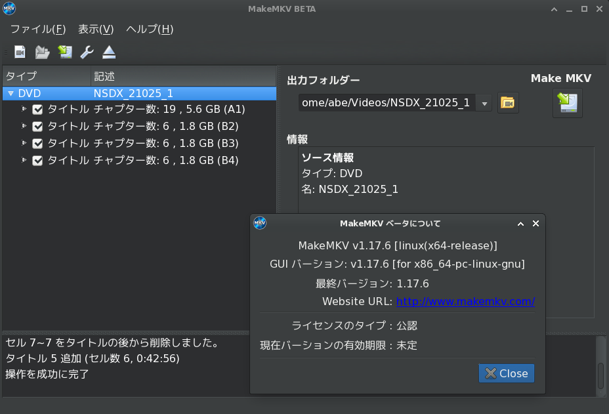The height and width of the screenshot is (414, 609).
Task: Expand the B3 title tree entry
Action: tap(24, 143)
